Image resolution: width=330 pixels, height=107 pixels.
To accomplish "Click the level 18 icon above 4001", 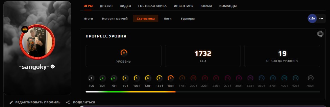I will point(284,79).
